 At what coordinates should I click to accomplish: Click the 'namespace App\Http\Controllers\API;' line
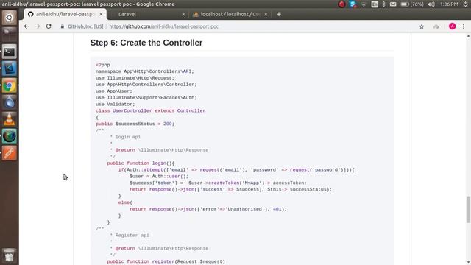point(145,71)
